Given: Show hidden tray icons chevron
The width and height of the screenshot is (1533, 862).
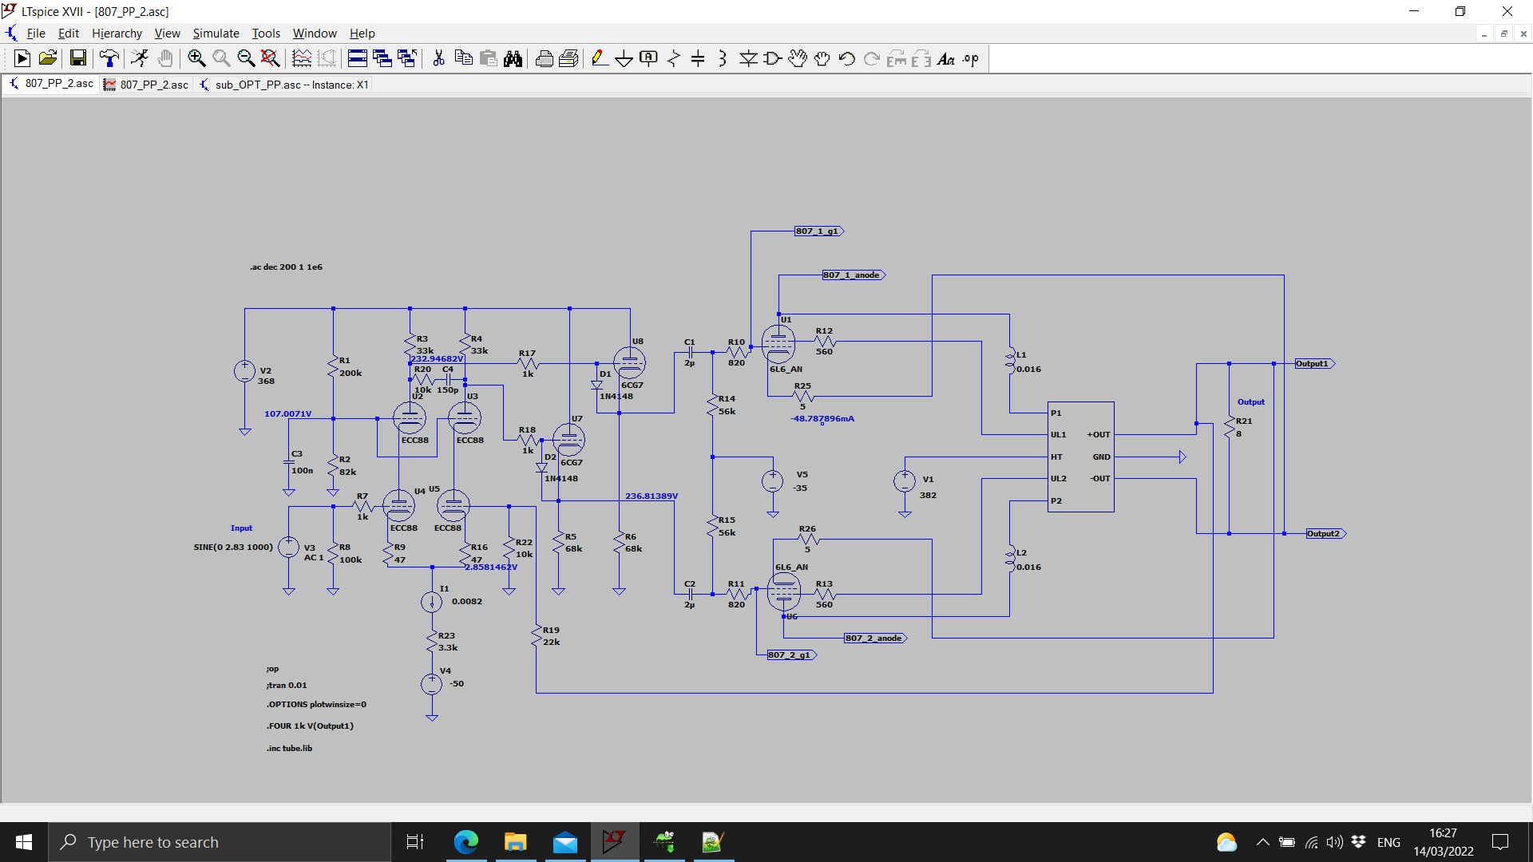Looking at the screenshot, I should [1262, 842].
